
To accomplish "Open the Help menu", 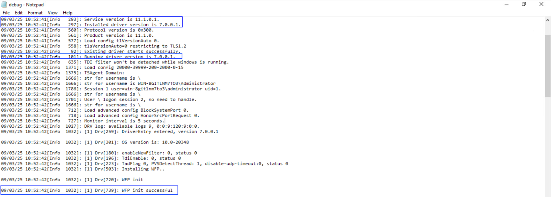I will pos(67,13).
